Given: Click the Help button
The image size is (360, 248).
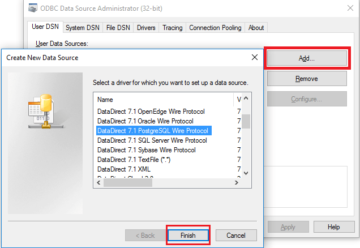Looking at the screenshot, I should 333,227.
